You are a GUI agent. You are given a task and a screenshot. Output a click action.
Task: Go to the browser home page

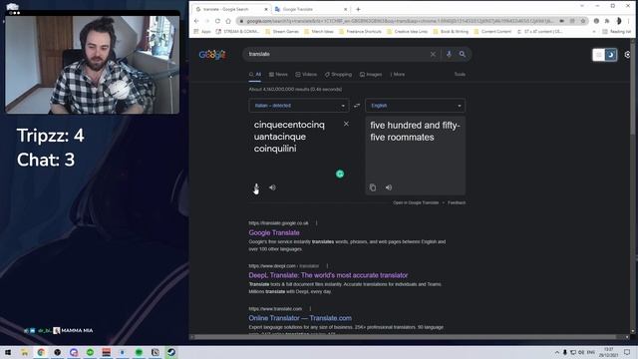[x=228, y=21]
